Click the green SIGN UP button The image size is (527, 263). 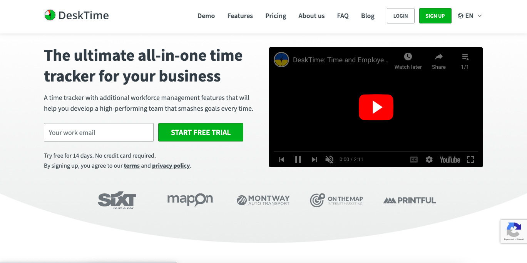(x=435, y=16)
